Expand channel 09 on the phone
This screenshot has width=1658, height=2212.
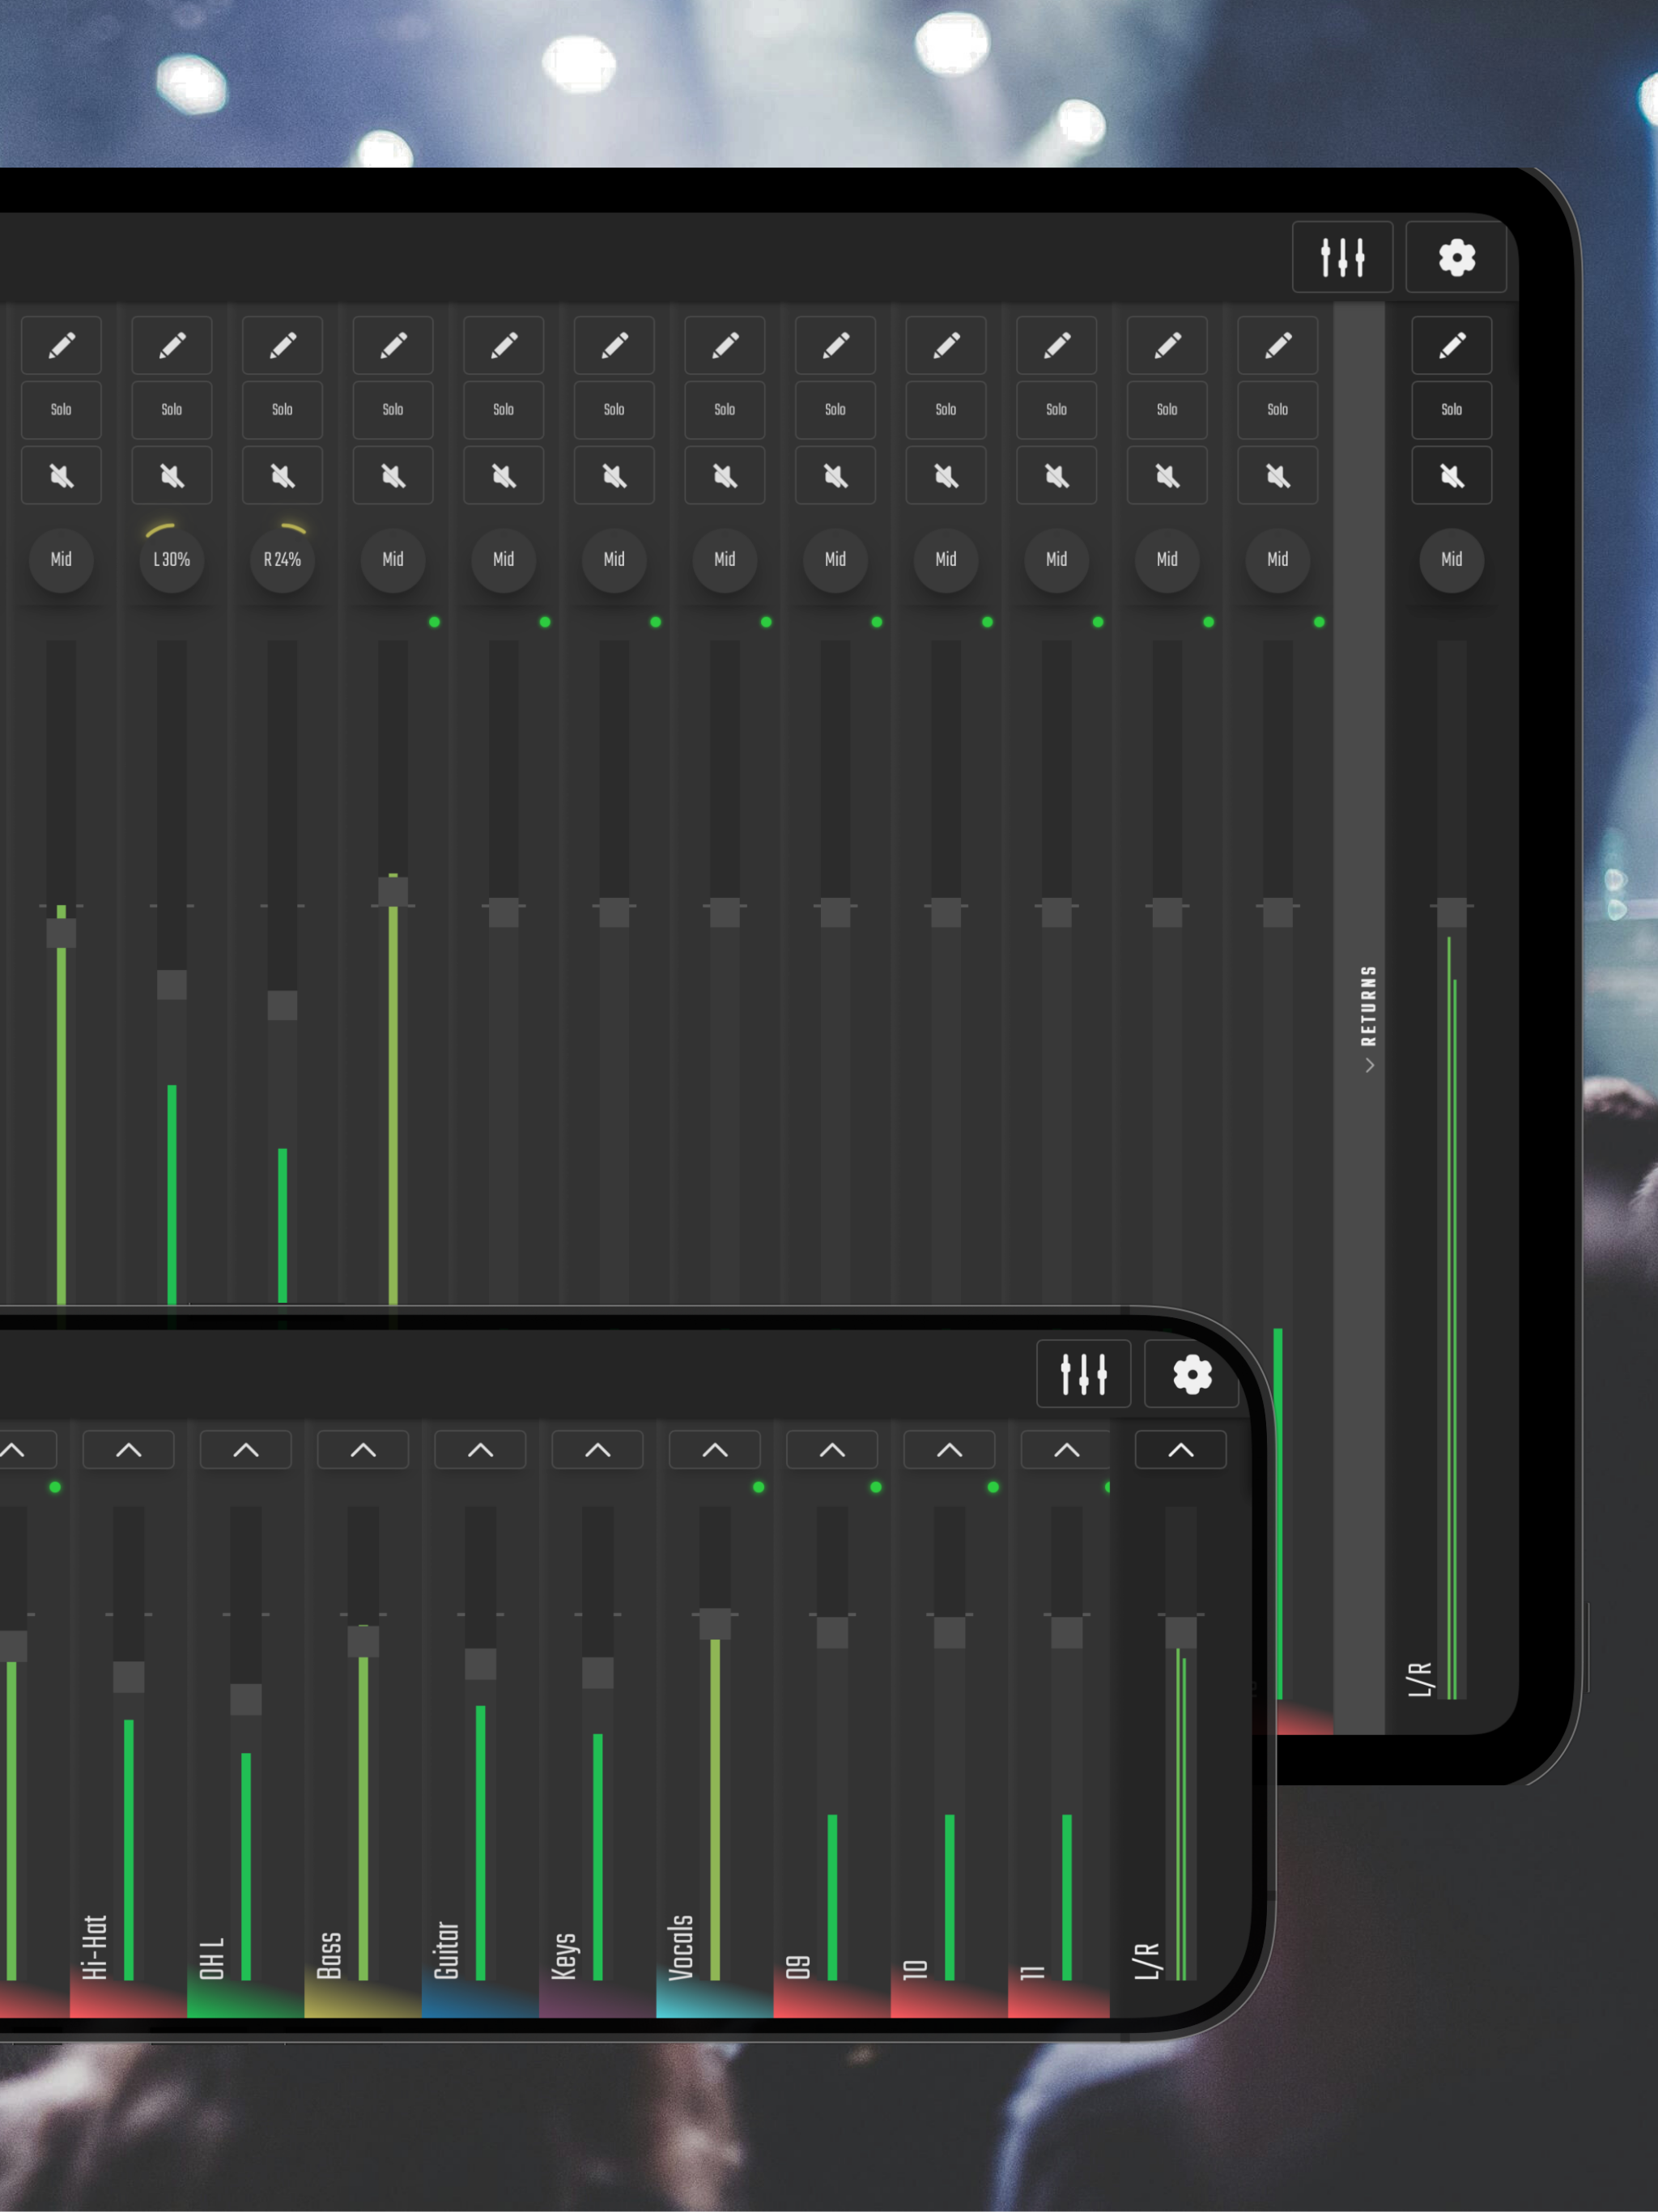click(x=832, y=1450)
